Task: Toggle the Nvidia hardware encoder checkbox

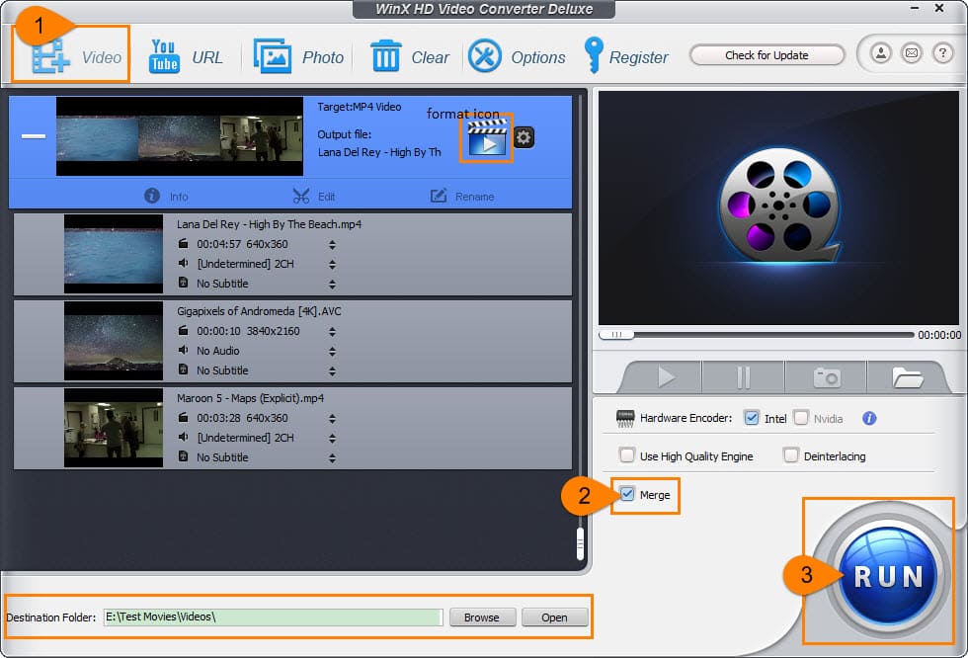Action: coord(801,418)
